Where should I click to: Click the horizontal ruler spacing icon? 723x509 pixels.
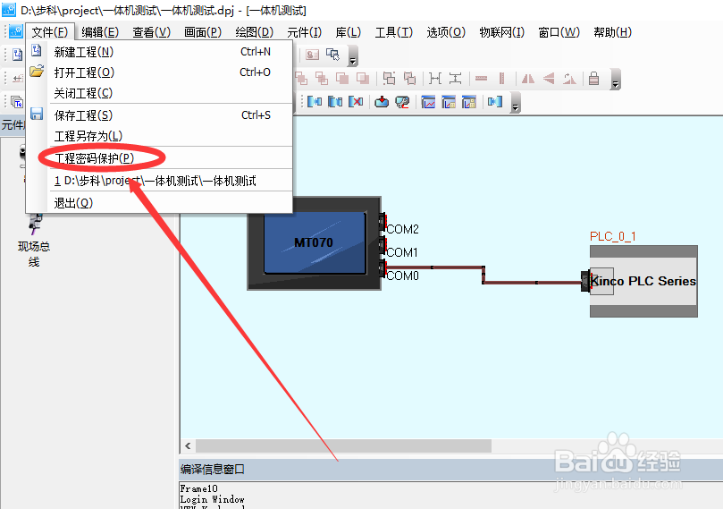tap(482, 79)
